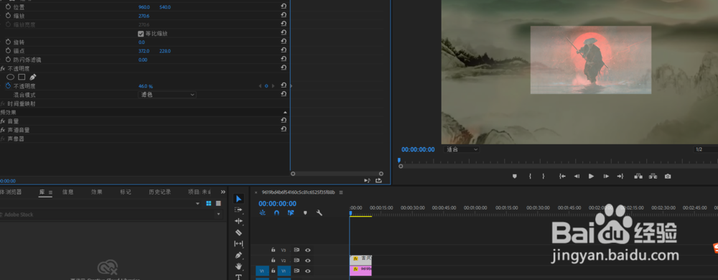The height and width of the screenshot is (280, 718).
Task: Select the Pen tool in timeline toolbar
Action: 238,255
